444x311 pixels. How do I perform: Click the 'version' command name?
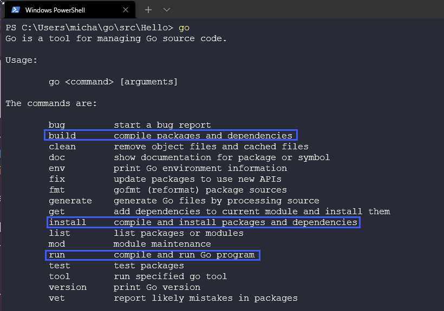[x=68, y=287]
